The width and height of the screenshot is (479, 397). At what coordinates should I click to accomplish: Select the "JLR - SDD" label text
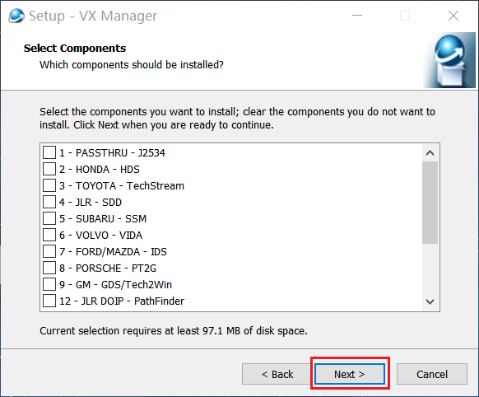coord(99,202)
